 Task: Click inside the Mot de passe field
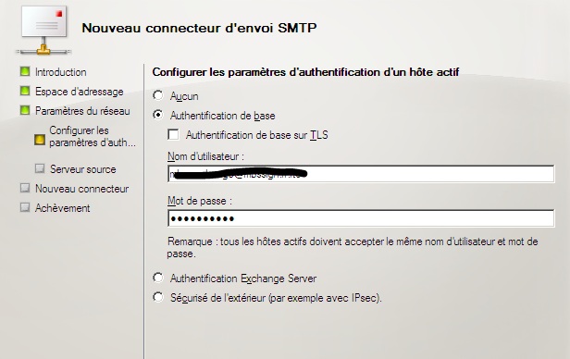point(361,218)
